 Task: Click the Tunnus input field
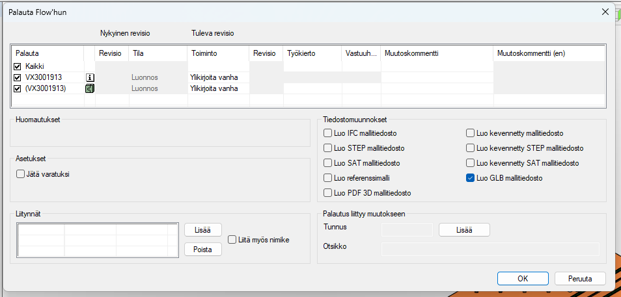(x=407, y=229)
